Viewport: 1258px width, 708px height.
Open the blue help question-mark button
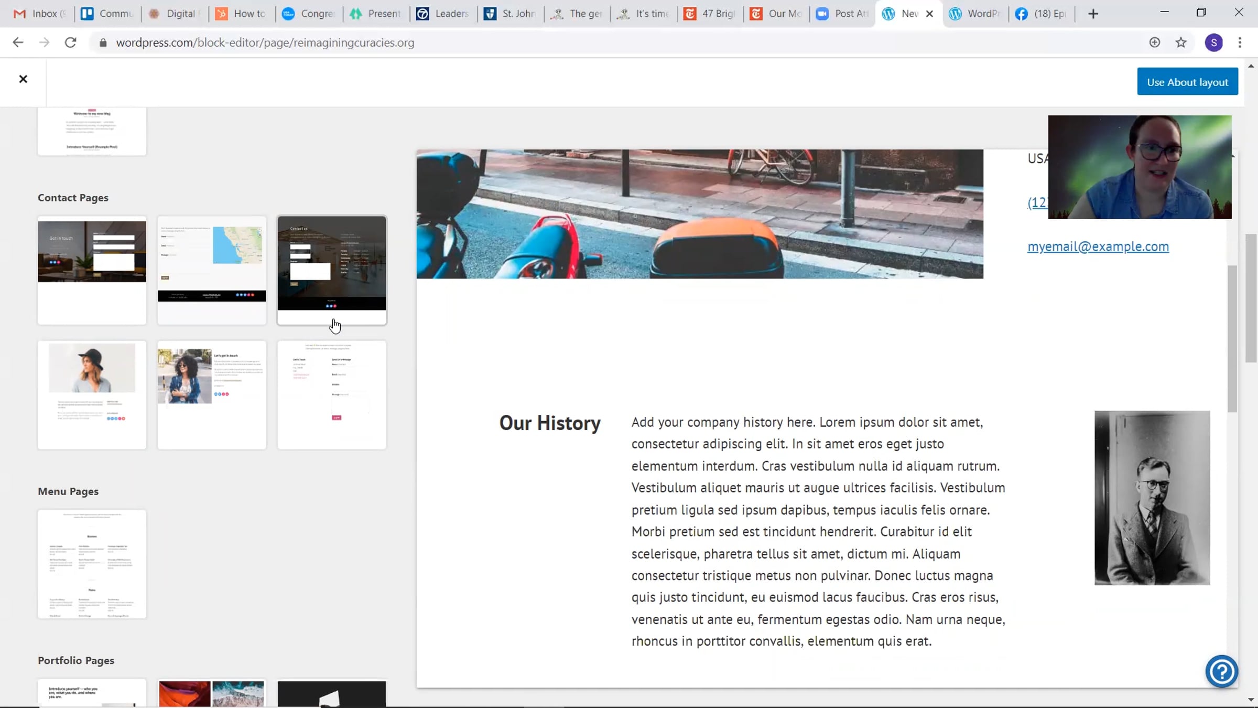1221,671
